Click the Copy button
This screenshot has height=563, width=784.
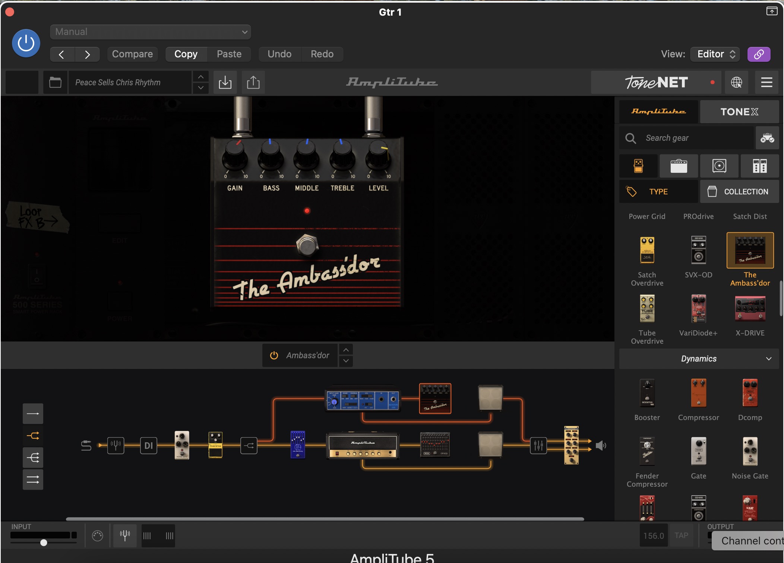pyautogui.click(x=186, y=54)
